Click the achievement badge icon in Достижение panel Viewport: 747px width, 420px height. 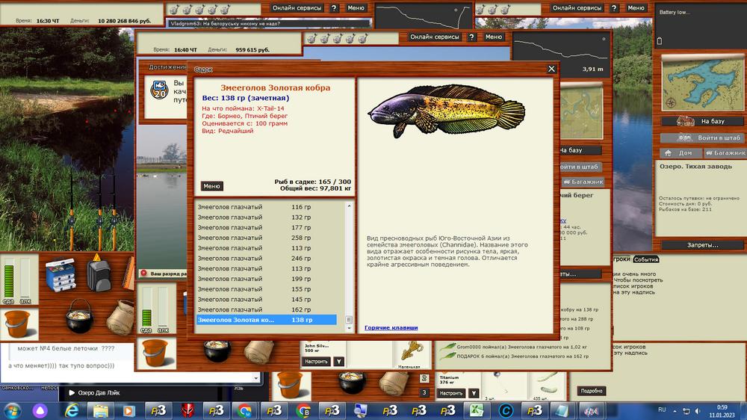159,90
